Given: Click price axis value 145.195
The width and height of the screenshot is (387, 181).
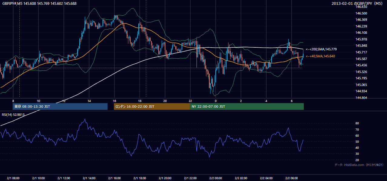Looking at the screenshot, I should (x=361, y=78).
